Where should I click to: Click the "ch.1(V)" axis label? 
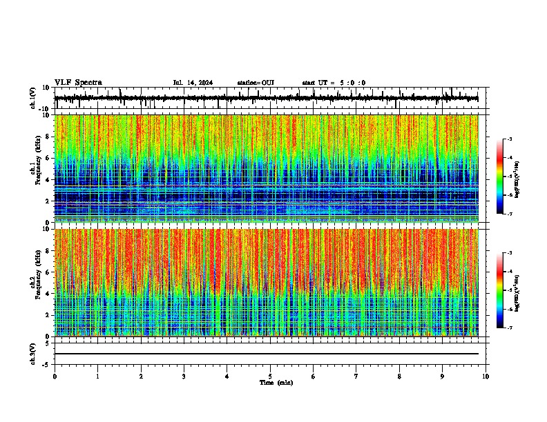point(33,98)
